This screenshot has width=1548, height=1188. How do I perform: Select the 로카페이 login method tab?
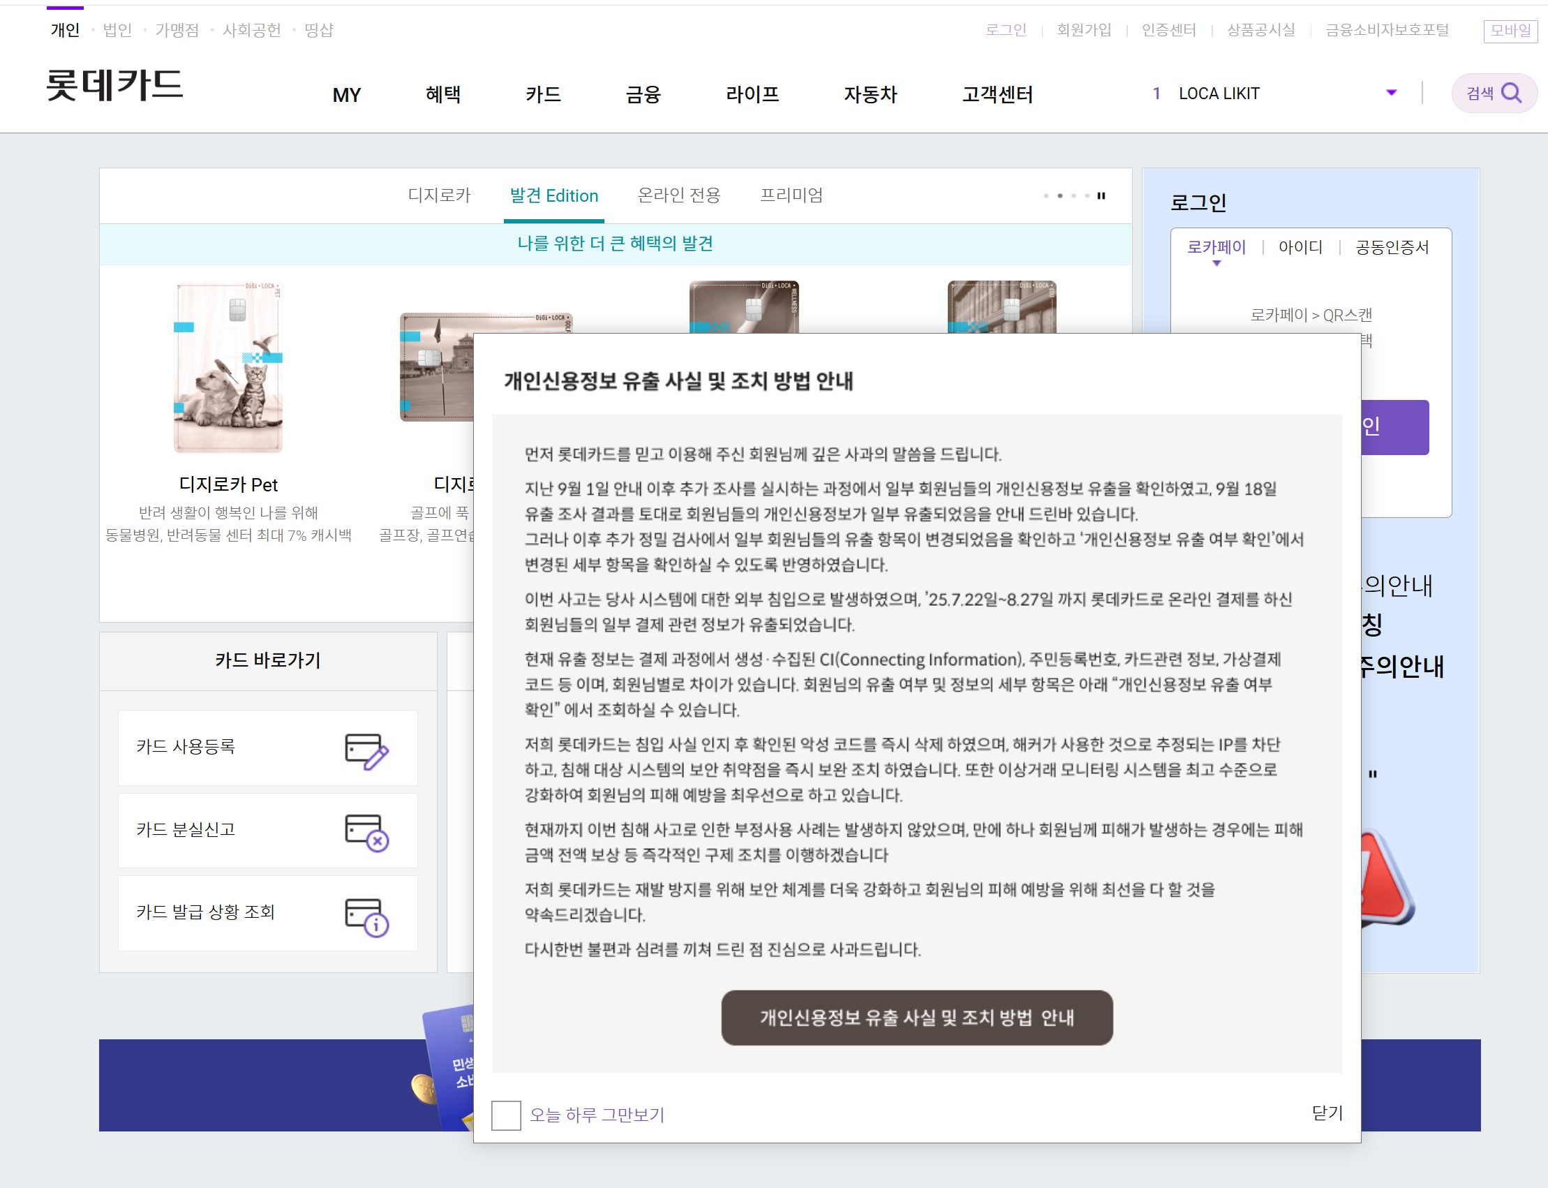pos(1216,248)
